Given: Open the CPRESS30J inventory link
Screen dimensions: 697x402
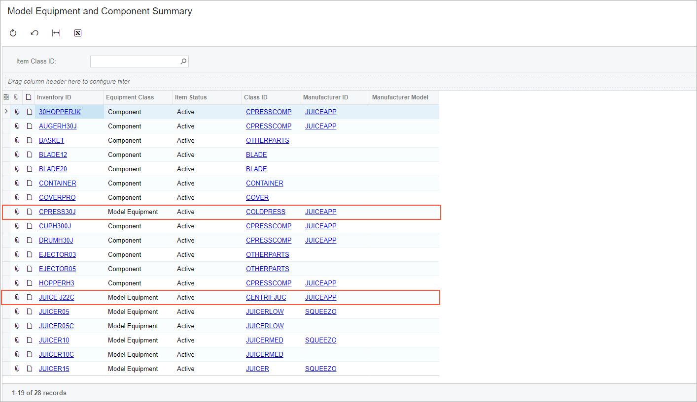Looking at the screenshot, I should [x=57, y=212].
